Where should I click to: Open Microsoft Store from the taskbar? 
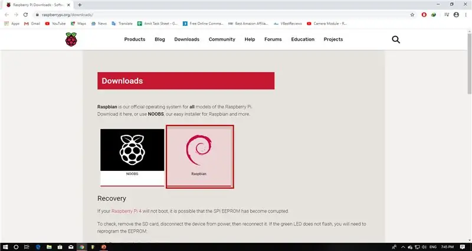[60, 247]
